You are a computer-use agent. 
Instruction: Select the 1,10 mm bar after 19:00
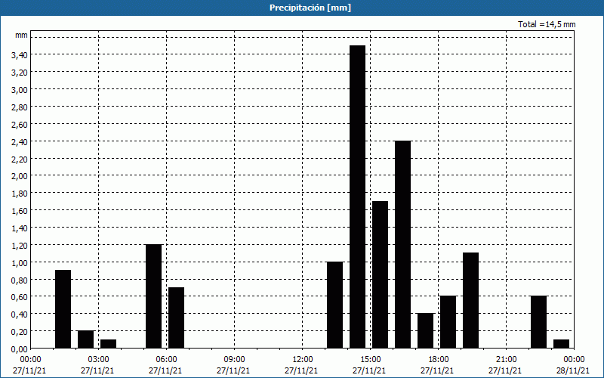point(470,300)
